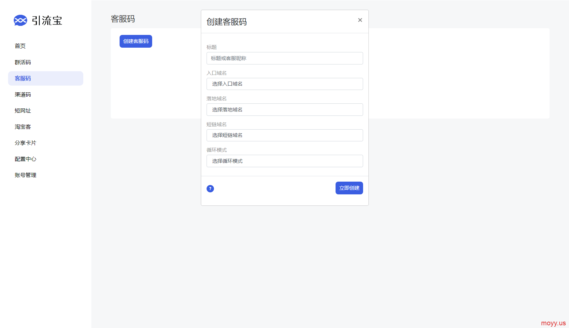
Task: Click the 落地域名 field label
Action: click(x=217, y=98)
